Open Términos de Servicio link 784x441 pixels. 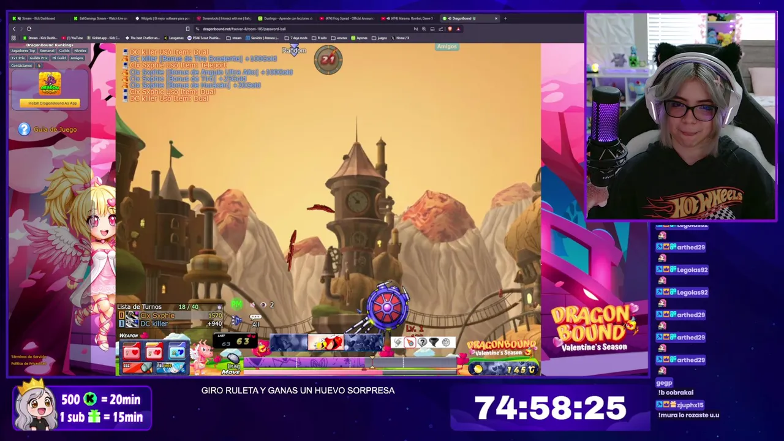pos(28,356)
